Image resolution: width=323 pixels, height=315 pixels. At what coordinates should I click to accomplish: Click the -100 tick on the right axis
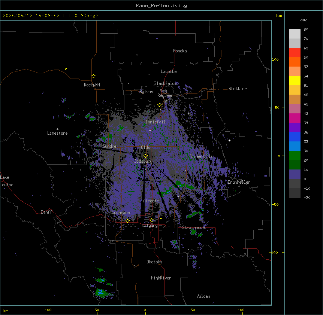click(x=274, y=253)
